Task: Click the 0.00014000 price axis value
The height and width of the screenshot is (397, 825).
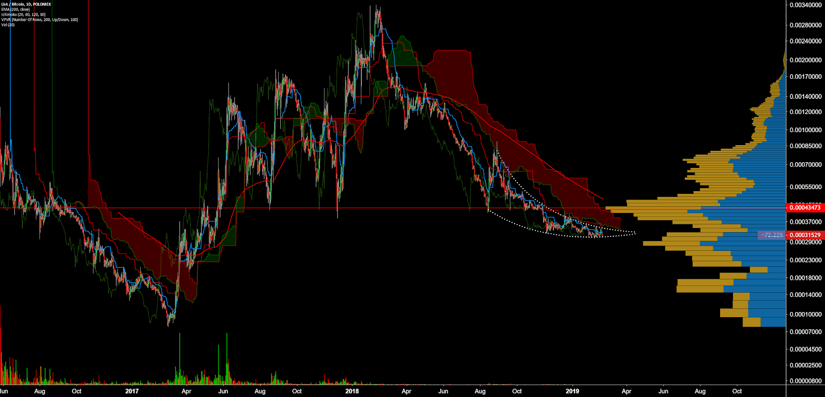Action: pos(806,295)
